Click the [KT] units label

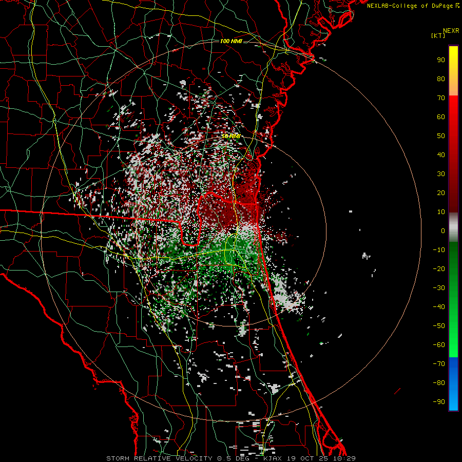(438, 35)
